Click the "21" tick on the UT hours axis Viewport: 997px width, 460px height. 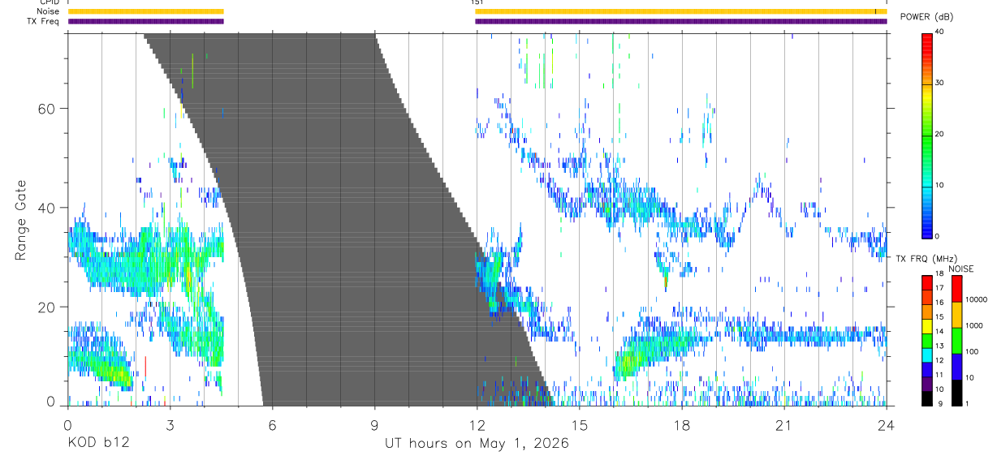(x=783, y=424)
